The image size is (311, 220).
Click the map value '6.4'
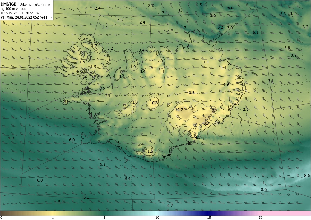coord(128,179)
